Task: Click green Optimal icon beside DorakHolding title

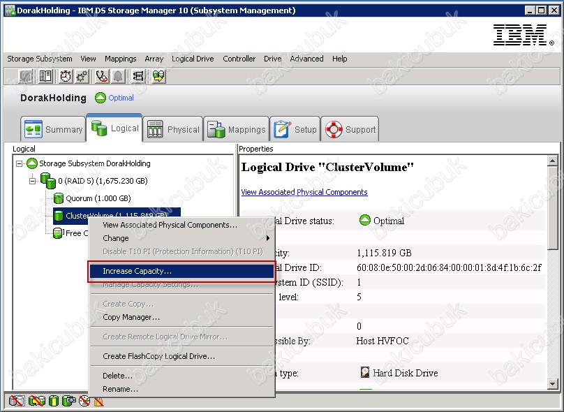Action: point(101,98)
